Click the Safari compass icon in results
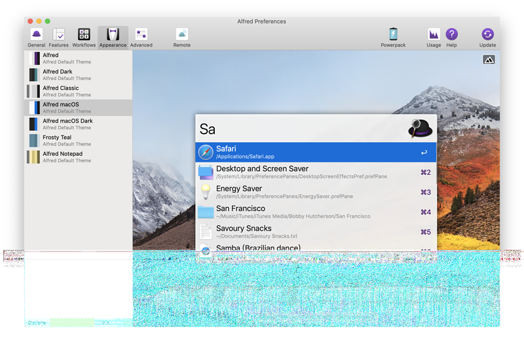This screenshot has width=524, height=359. (206, 153)
